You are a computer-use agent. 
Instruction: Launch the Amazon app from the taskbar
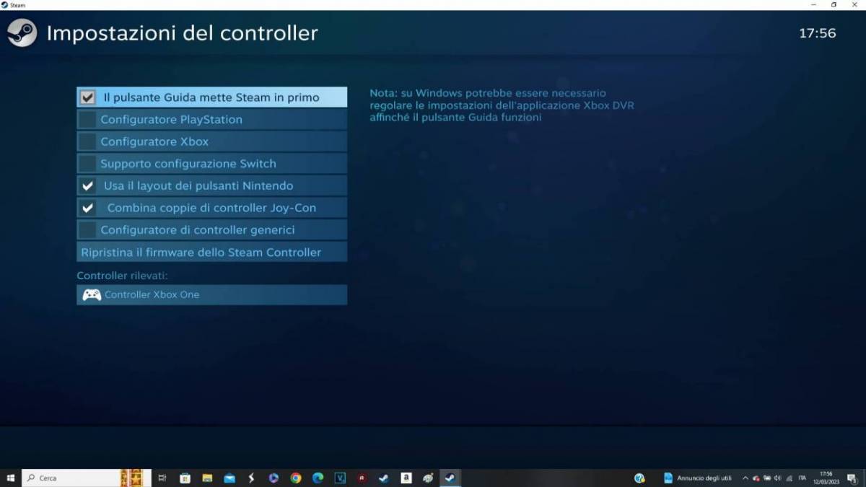click(406, 478)
